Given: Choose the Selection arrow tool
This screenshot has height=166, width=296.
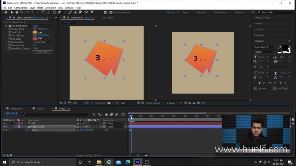Looking at the screenshot, I should tap(12, 12).
